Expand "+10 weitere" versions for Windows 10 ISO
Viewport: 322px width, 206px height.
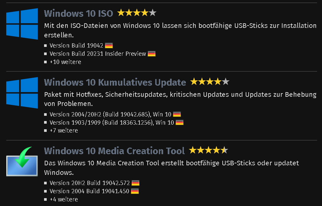point(65,62)
